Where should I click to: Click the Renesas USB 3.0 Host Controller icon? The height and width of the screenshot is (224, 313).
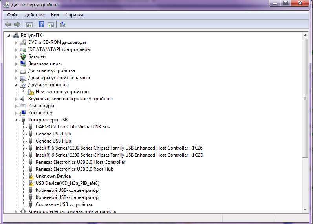coord(31,162)
